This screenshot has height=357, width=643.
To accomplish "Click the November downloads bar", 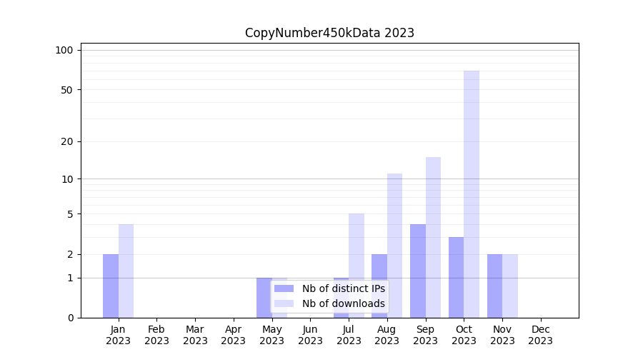I will click(x=510, y=286).
